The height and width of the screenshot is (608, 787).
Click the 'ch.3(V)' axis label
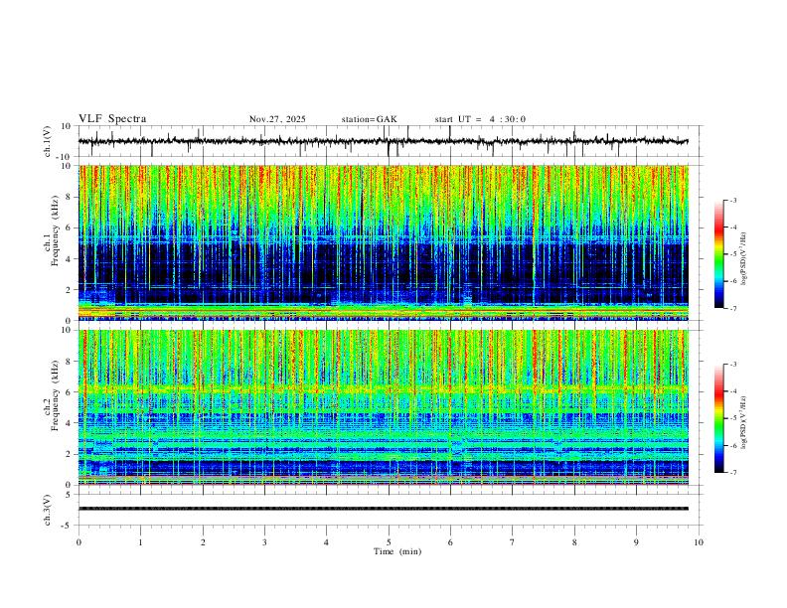48,510
